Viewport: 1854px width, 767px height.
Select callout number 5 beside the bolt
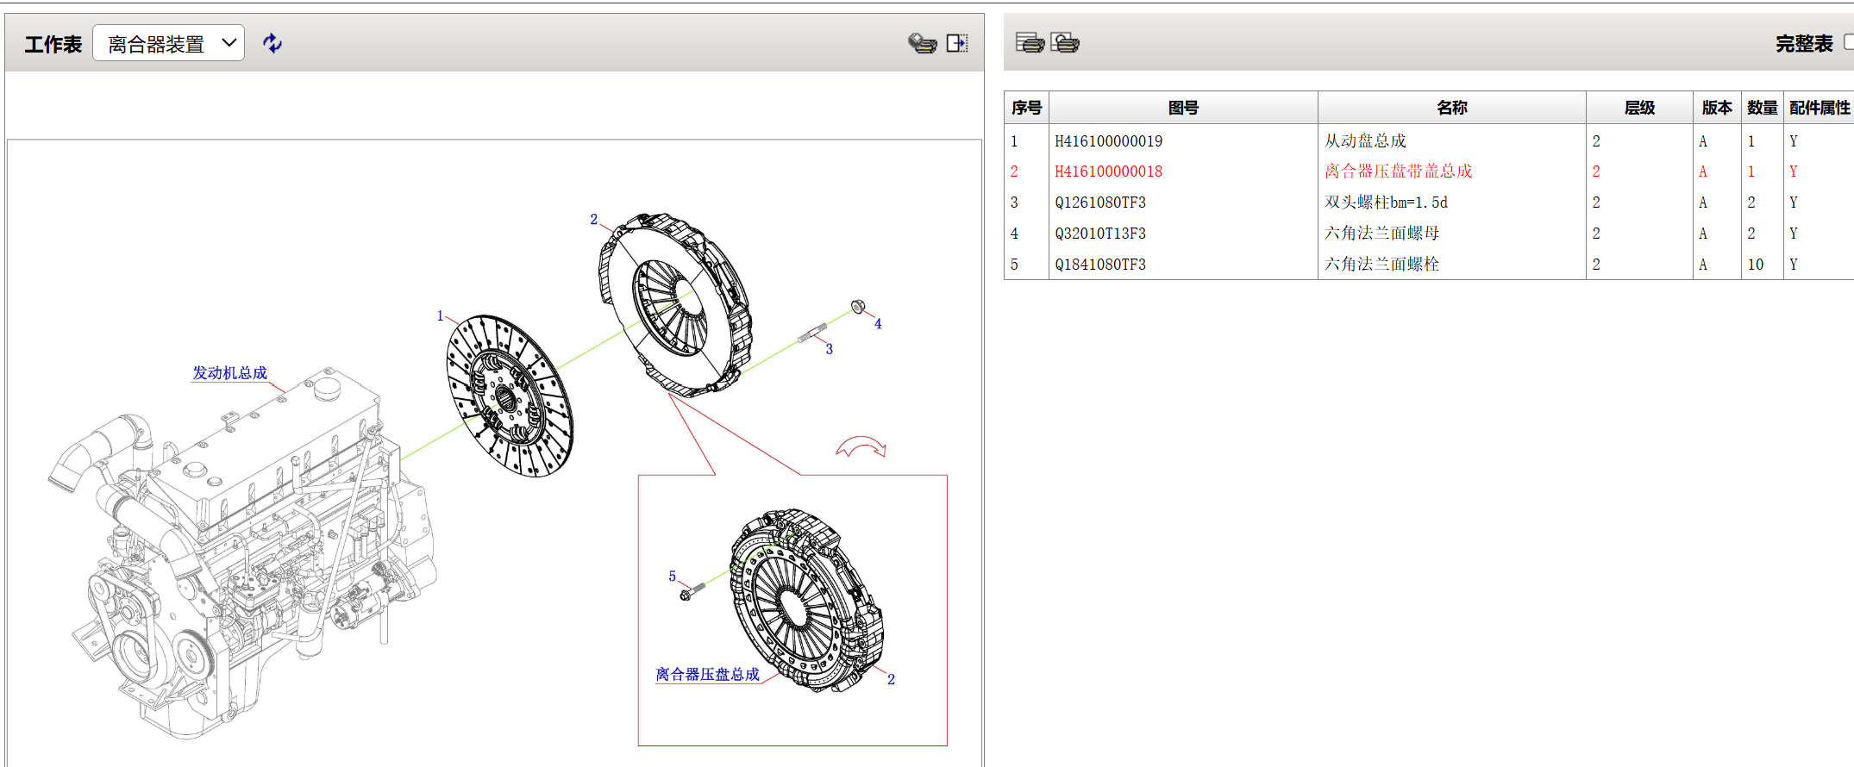pos(673,577)
